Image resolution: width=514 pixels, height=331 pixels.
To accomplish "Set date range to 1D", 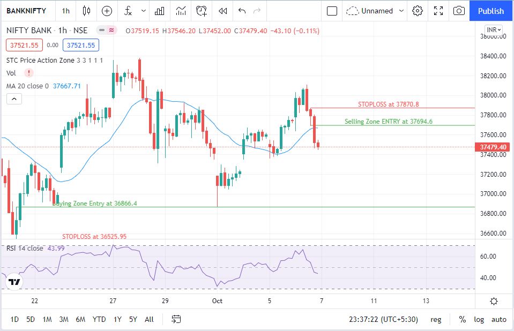I will [14, 319].
